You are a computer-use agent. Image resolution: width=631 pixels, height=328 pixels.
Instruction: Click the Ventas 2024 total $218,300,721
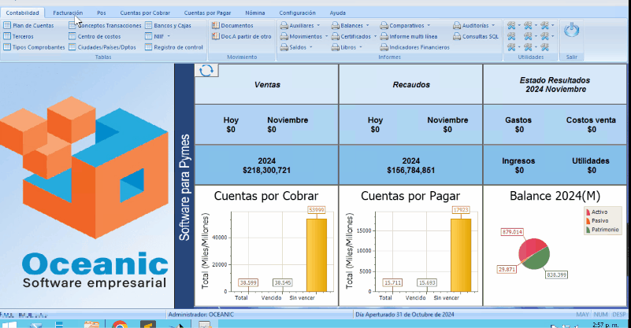[266, 170]
